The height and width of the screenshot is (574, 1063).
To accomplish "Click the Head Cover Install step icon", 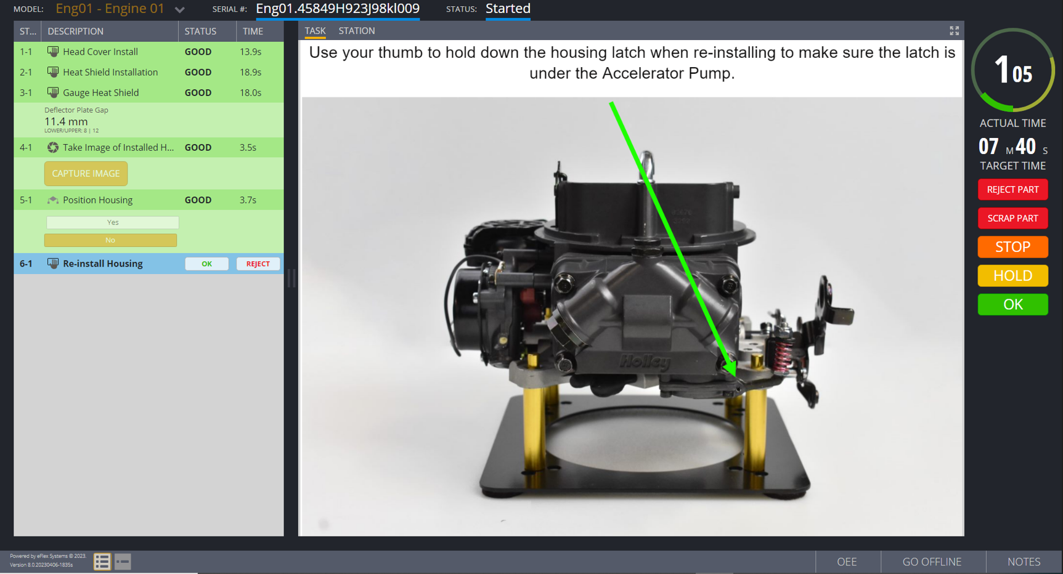I will 53,52.
